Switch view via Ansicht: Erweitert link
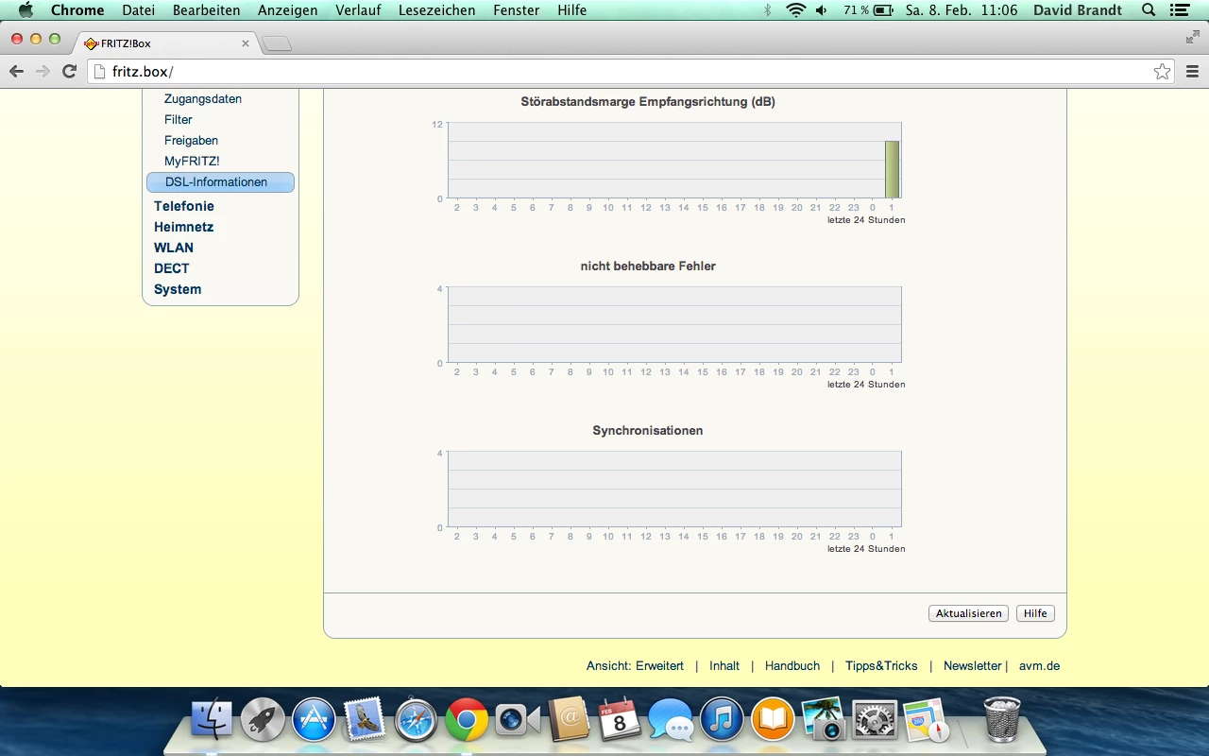 tap(635, 666)
